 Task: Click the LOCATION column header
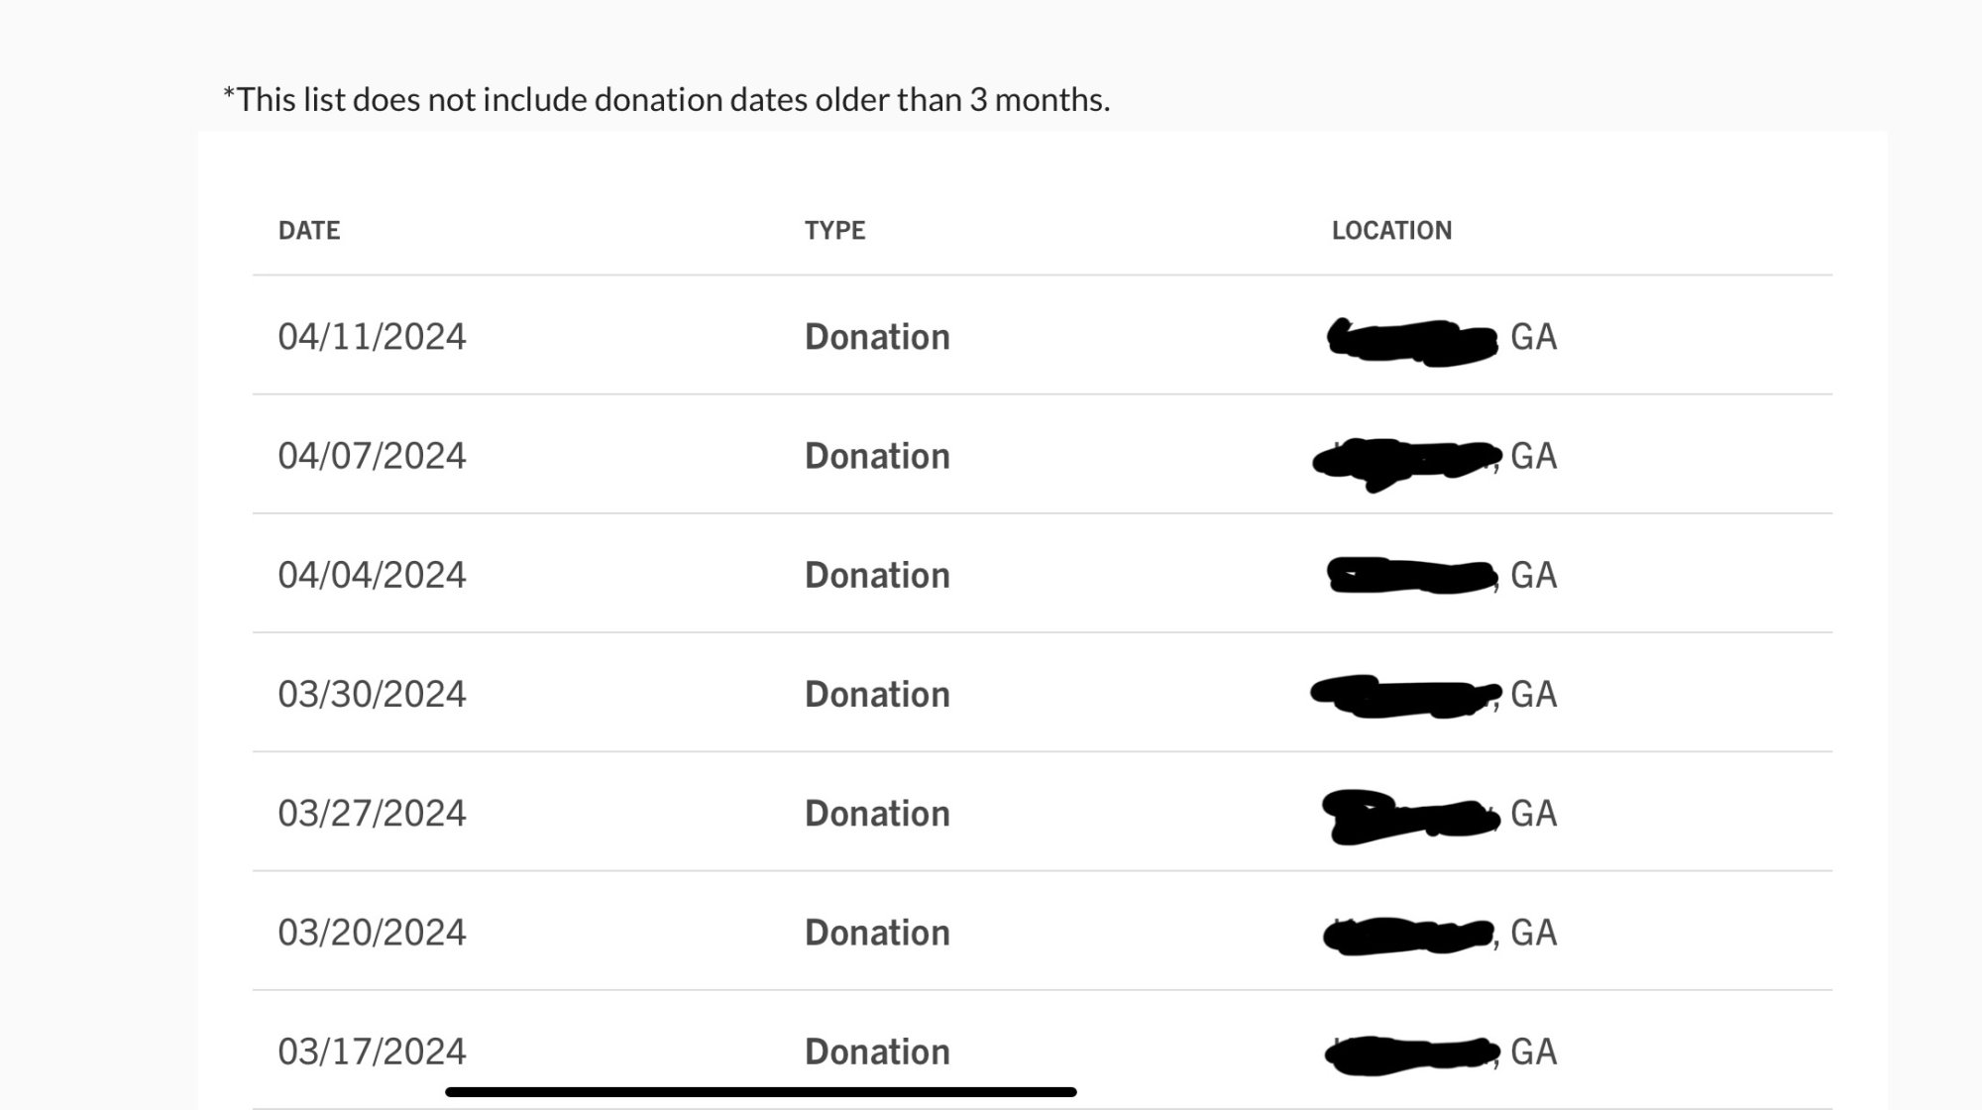click(x=1390, y=231)
